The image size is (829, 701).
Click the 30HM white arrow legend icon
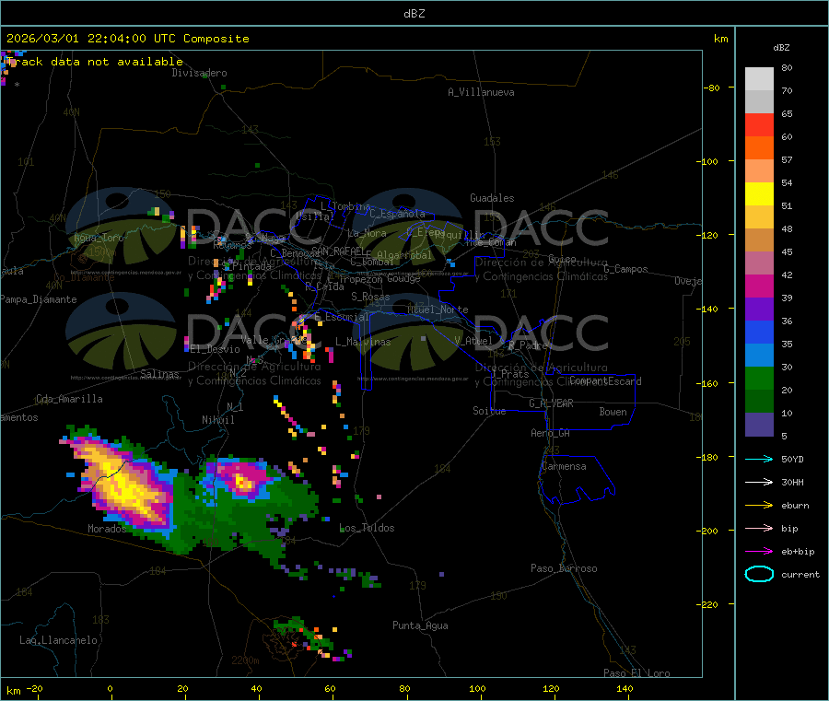[759, 482]
